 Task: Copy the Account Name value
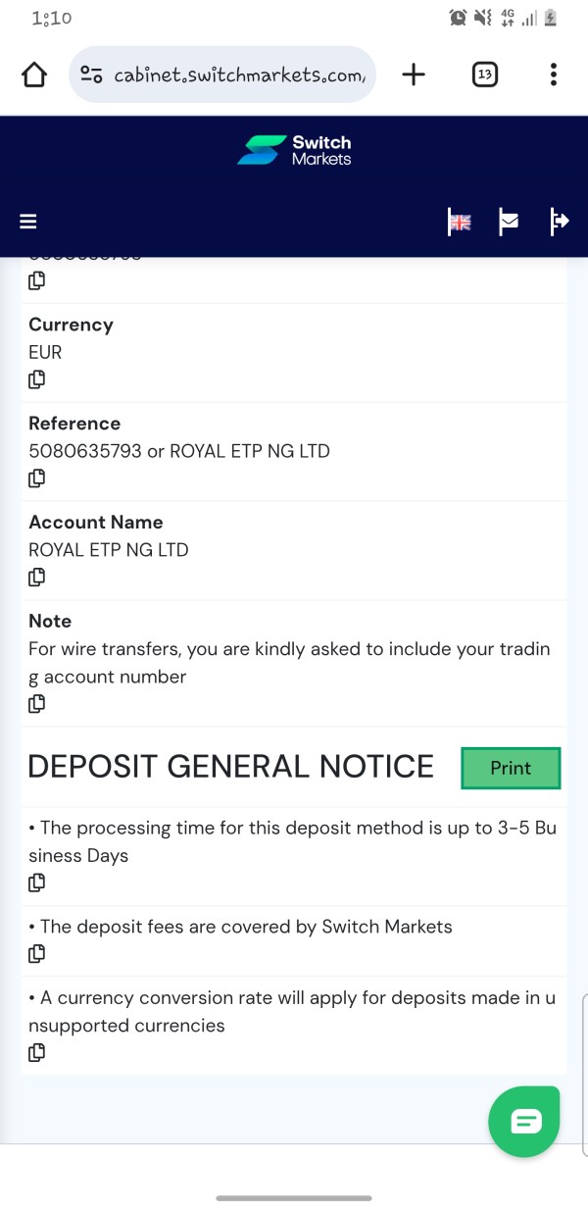pyautogui.click(x=36, y=578)
